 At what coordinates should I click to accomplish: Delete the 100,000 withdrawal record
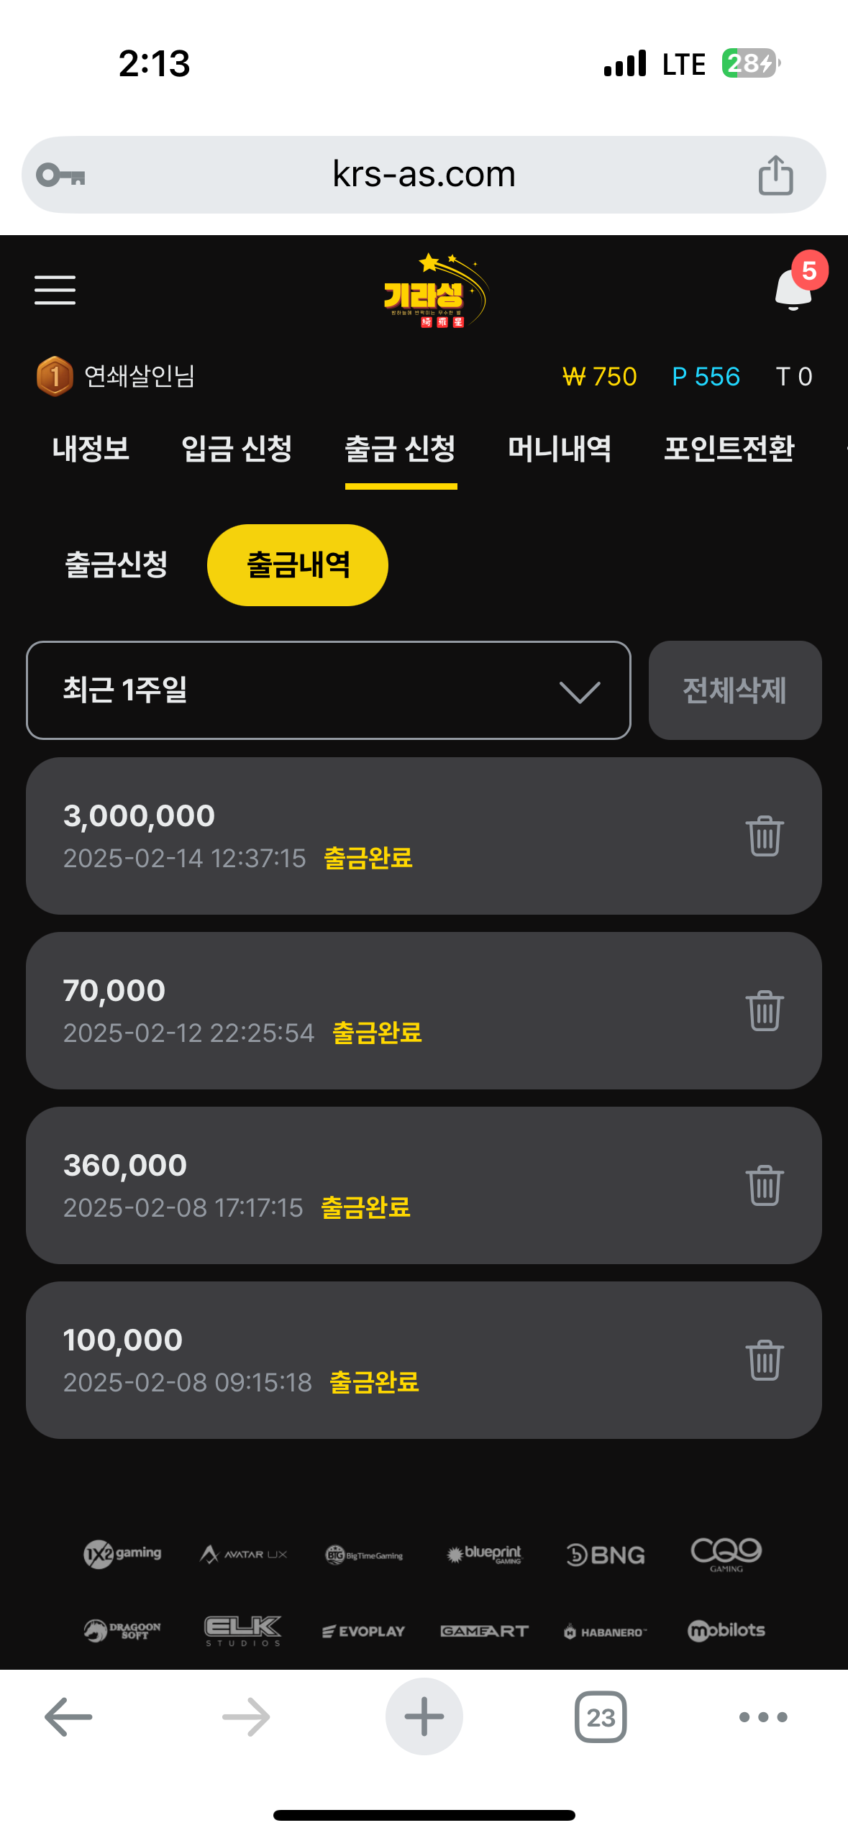point(764,1361)
